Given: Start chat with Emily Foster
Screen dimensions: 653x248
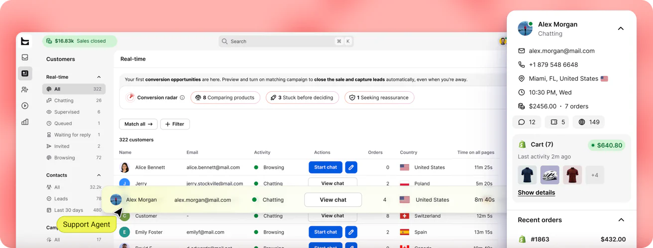Looking at the screenshot, I should point(326,232).
